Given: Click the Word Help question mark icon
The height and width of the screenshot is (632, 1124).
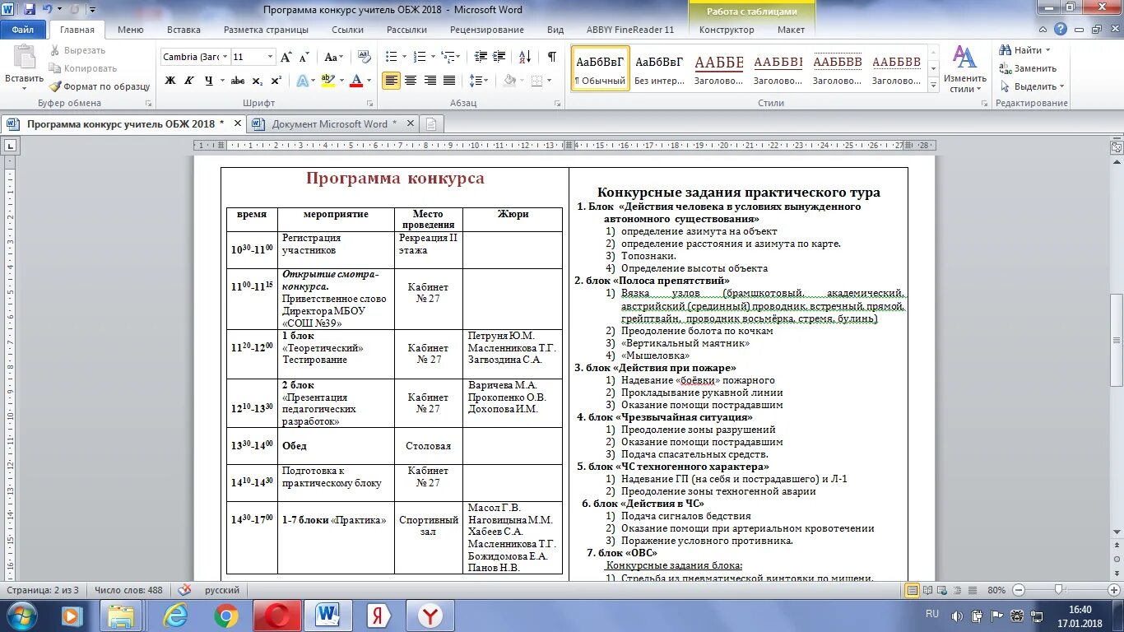Looking at the screenshot, I should [x=1061, y=29].
